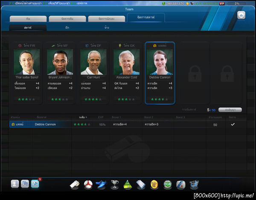Click the ความฮึด+3 boost cell in table
Screen dimensions: 256x200
click(151, 124)
